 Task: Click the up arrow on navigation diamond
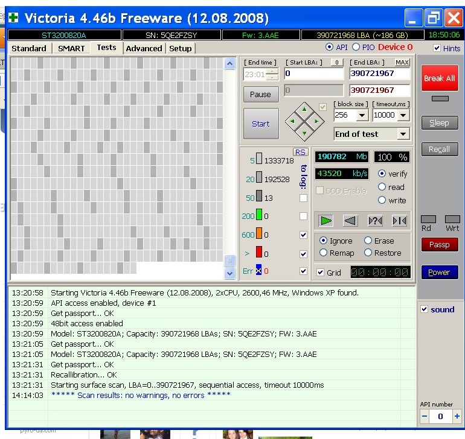click(304, 109)
